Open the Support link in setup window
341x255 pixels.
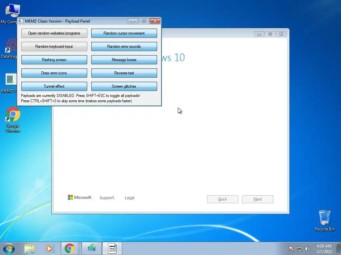point(107,198)
